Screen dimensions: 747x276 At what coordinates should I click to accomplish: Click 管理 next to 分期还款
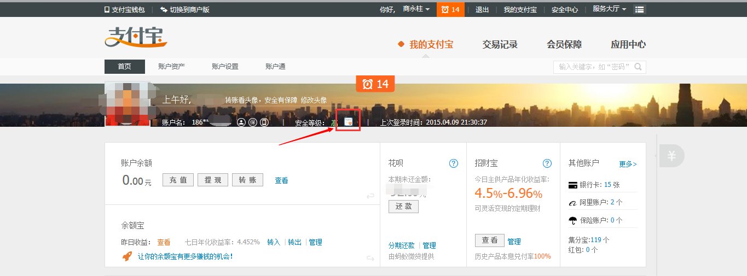[429, 245]
